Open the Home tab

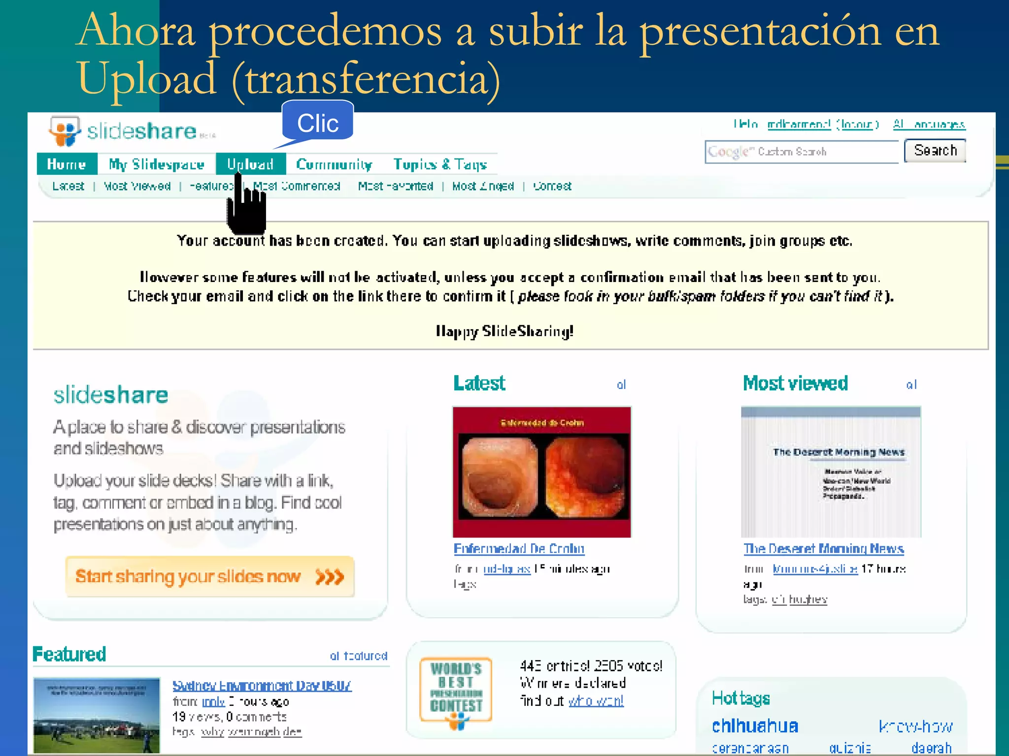[67, 164]
